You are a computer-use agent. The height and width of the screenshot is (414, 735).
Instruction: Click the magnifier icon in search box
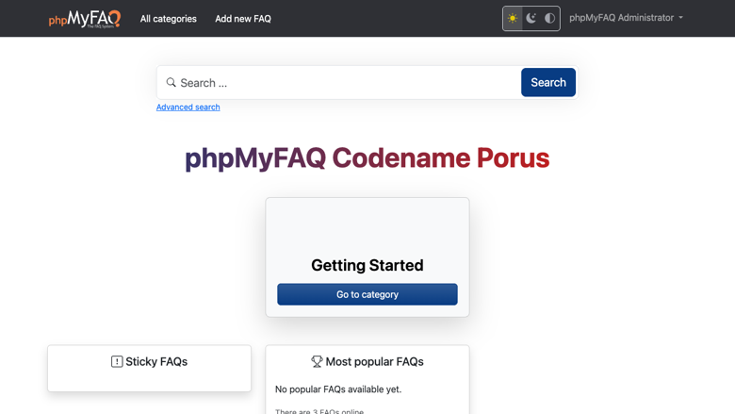pyautogui.click(x=171, y=83)
